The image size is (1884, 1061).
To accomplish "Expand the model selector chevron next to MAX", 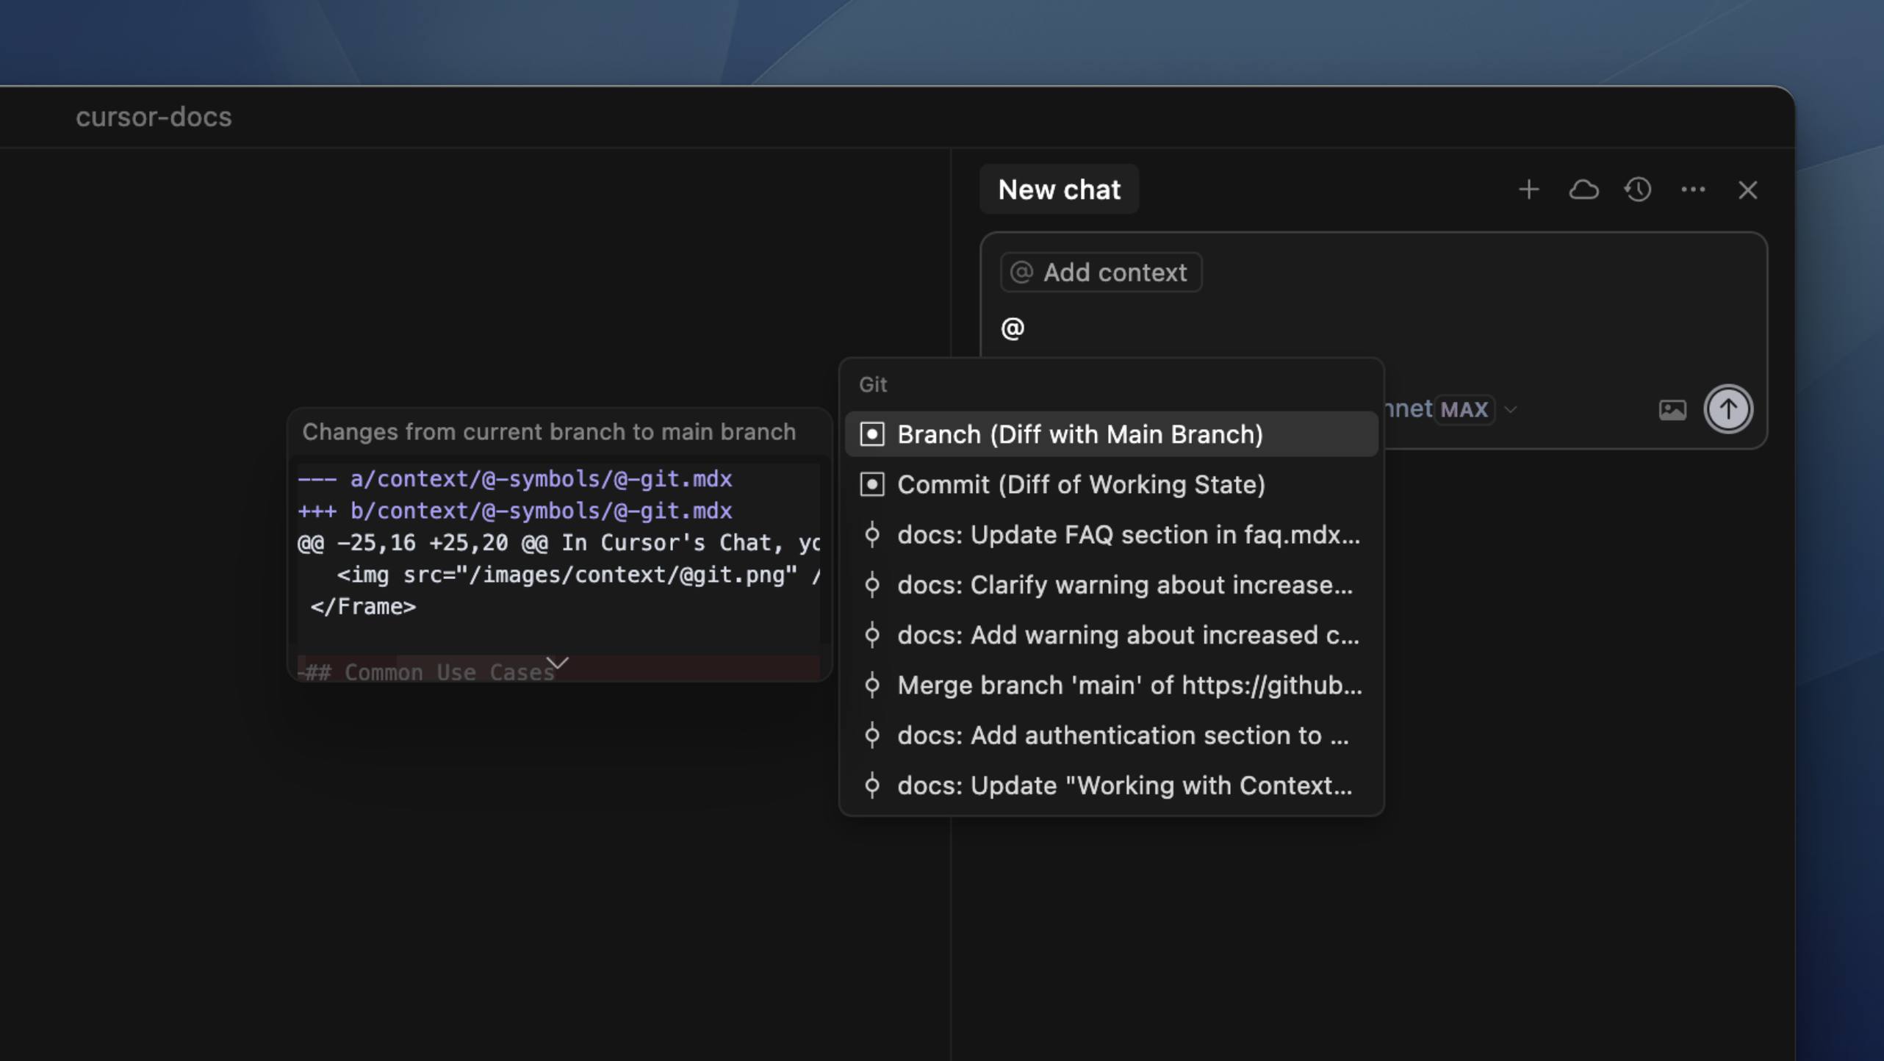I will click(x=1511, y=409).
